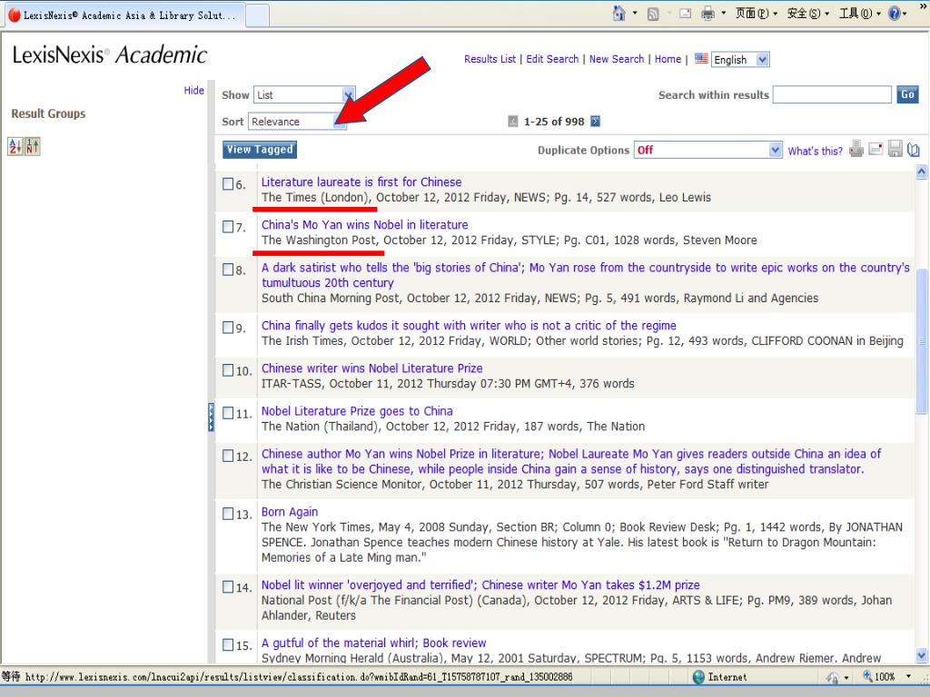The height and width of the screenshot is (697, 930).
Task: Open the English language dropdown
Action: 740,59
